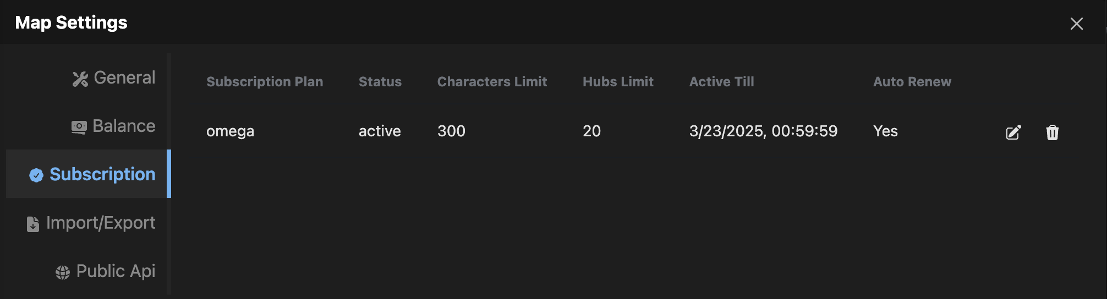Click the Status column header

pos(380,81)
